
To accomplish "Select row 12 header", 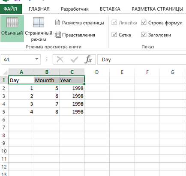I will (x=4, y=167).
